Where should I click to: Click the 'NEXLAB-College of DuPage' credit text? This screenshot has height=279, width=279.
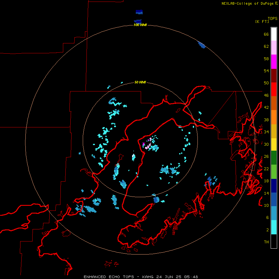pyautogui.click(x=247, y=3)
